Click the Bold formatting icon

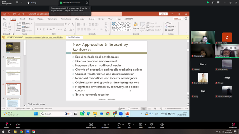pyautogui.click(x=37, y=29)
